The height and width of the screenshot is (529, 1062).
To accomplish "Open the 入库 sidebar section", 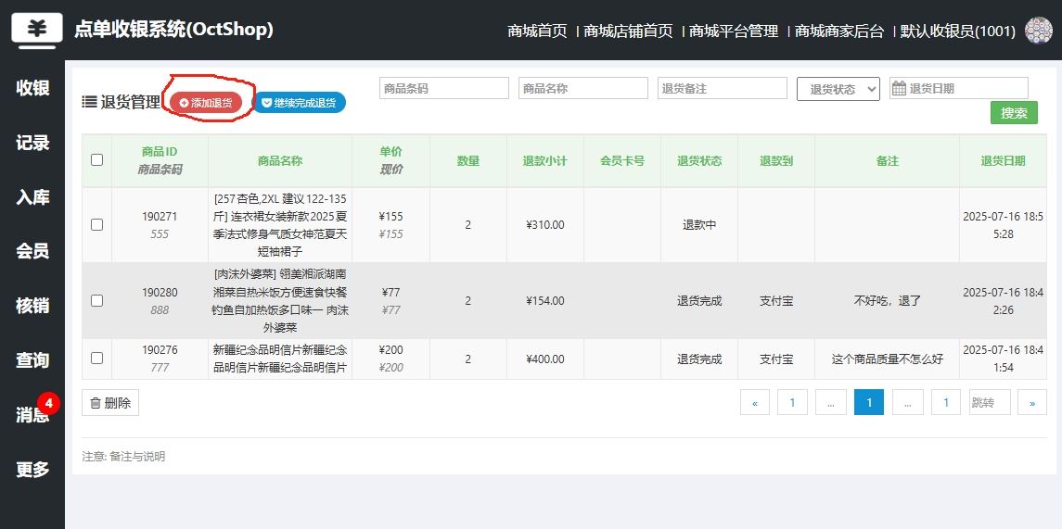I will tap(32, 196).
